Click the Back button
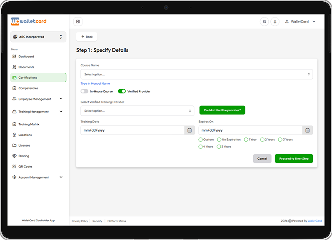332x240 pixels. coord(87,37)
